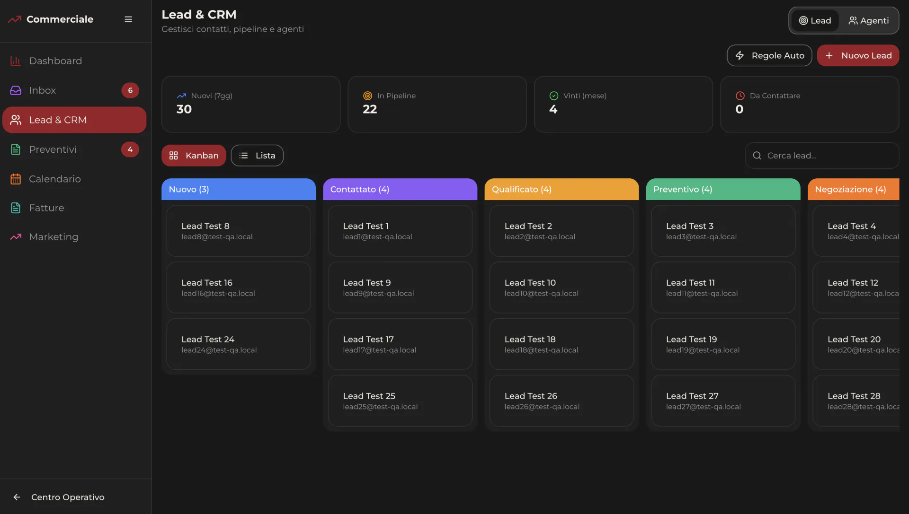Click back arrow beside Centro Operativo
Image resolution: width=909 pixels, height=514 pixels.
pyautogui.click(x=17, y=497)
